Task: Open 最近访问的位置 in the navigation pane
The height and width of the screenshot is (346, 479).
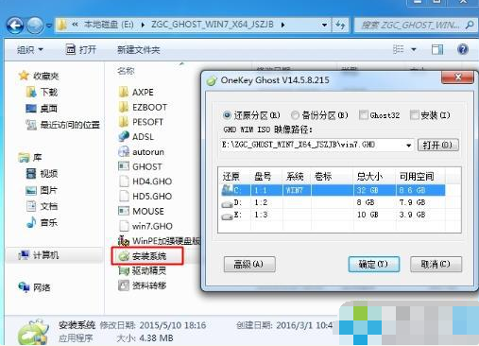Action: (x=63, y=125)
